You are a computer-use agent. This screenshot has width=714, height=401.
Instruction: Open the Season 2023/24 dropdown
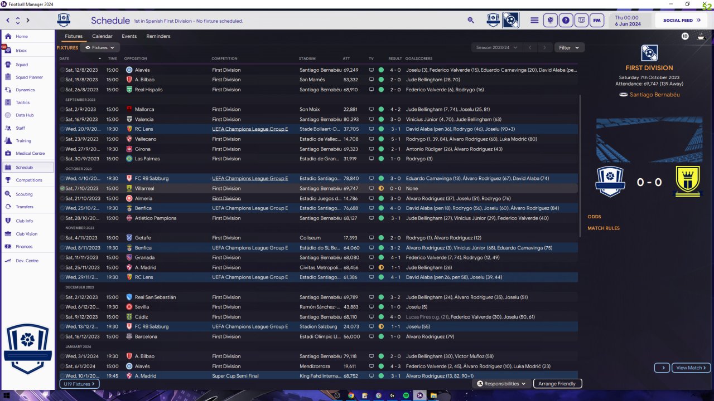click(496, 48)
